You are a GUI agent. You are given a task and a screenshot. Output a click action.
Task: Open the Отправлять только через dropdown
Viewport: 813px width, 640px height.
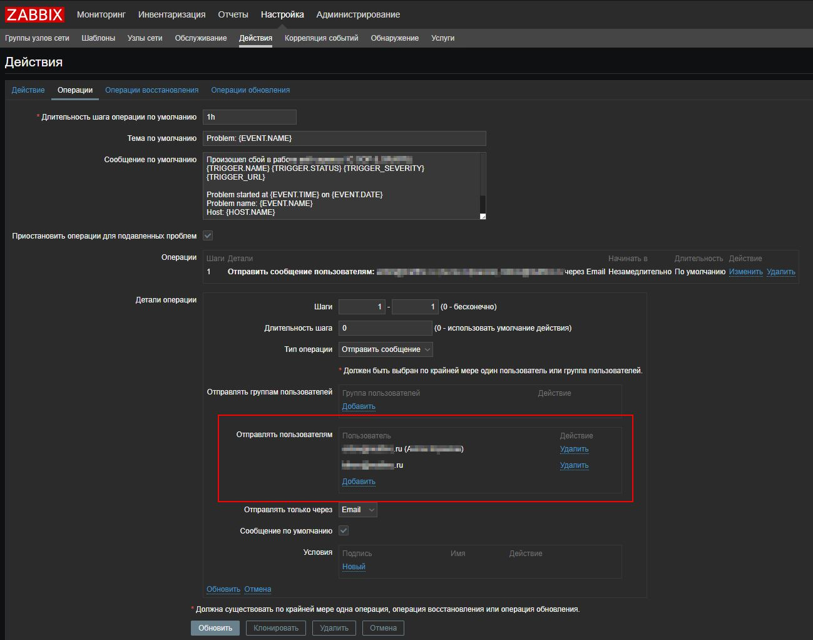tap(358, 510)
